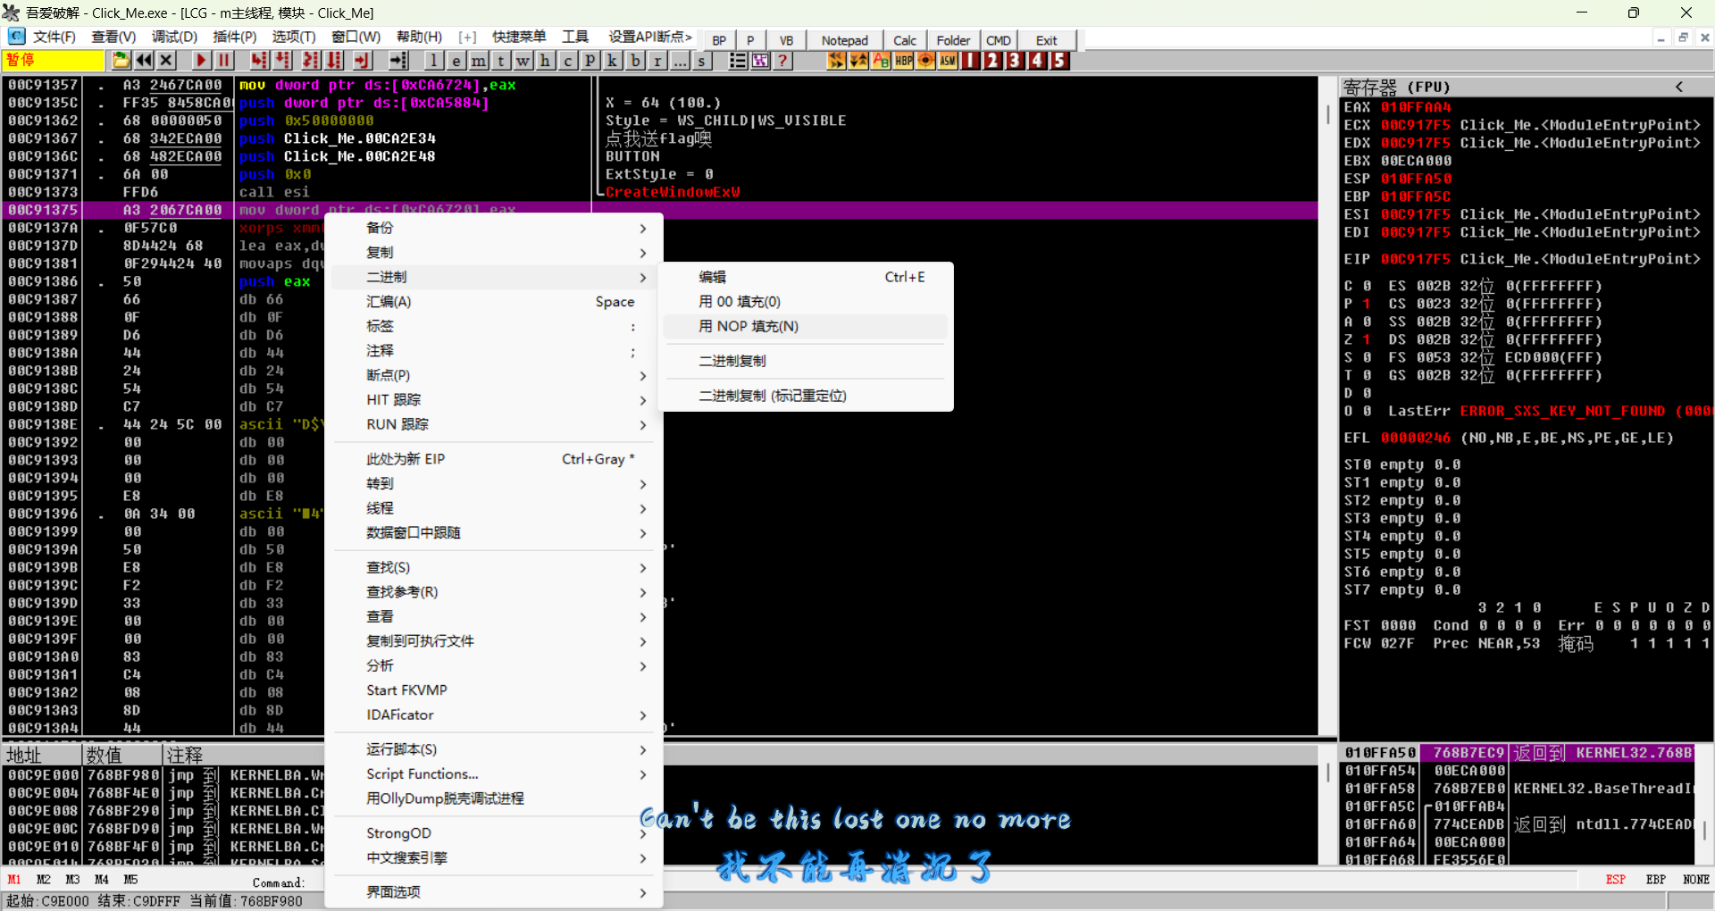Select 用 NOP 填充(N) in submenu
The image size is (1715, 911).
(806, 326)
